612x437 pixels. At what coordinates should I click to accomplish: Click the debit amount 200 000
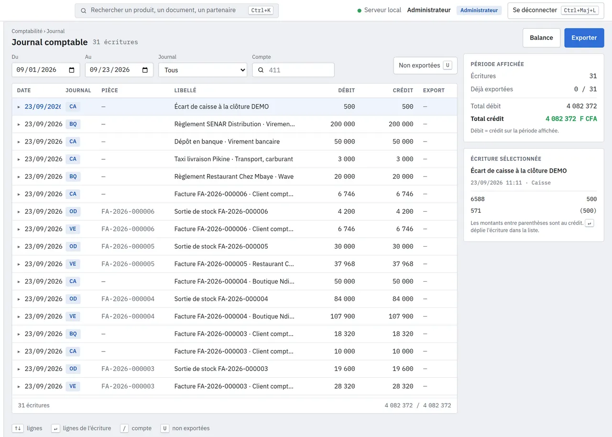(x=343, y=124)
